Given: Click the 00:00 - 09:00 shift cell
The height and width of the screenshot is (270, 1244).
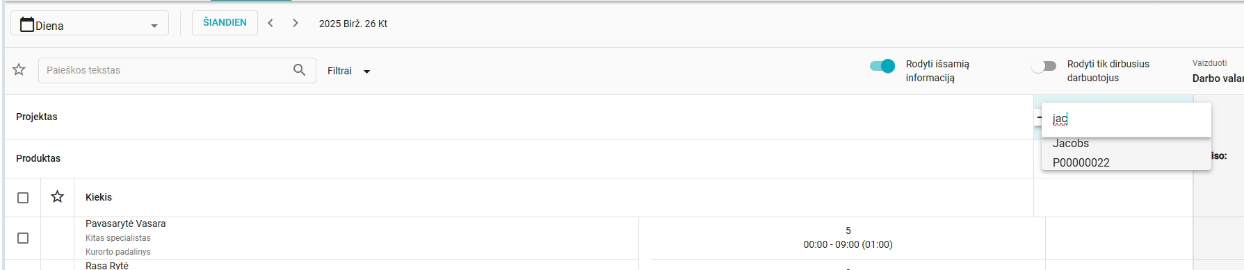Looking at the screenshot, I should pyautogui.click(x=848, y=238).
